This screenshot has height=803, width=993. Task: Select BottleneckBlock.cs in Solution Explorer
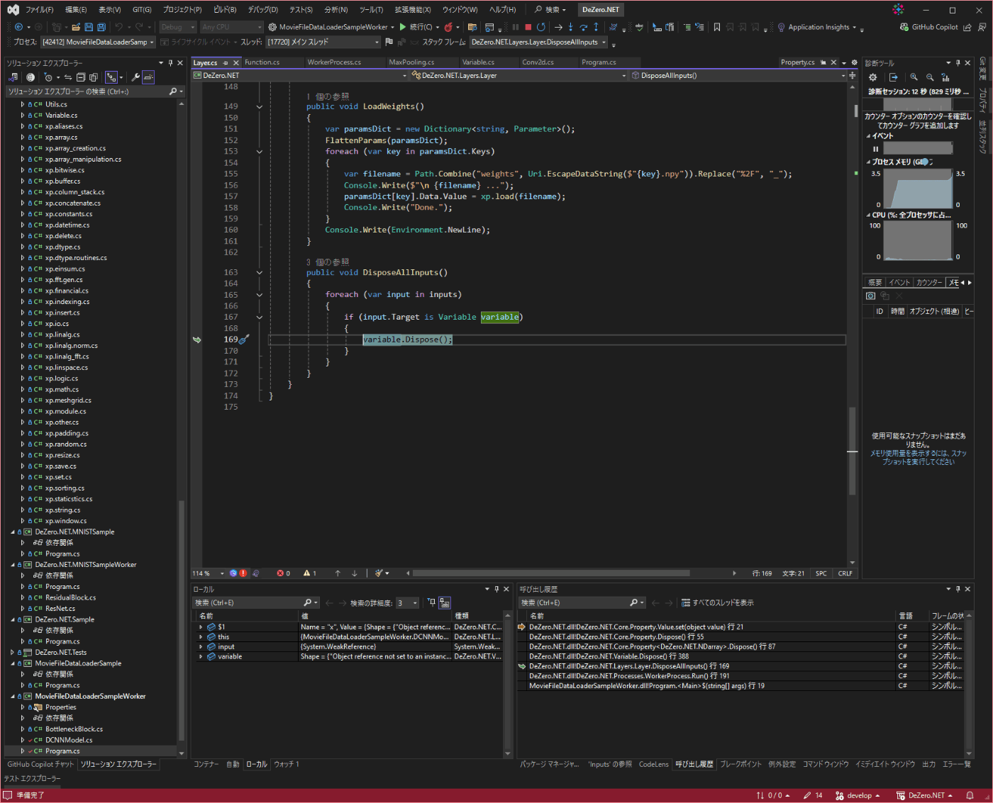74,729
